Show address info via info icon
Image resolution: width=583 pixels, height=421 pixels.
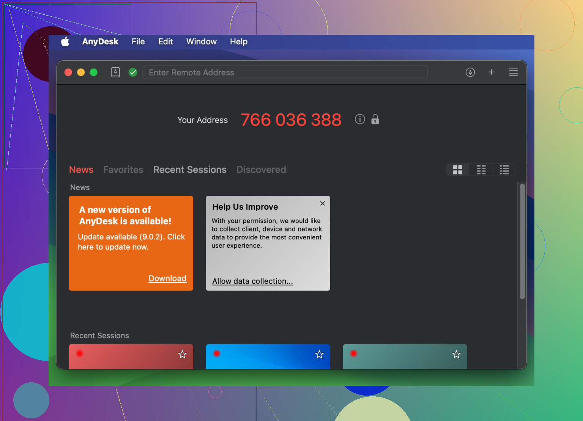[360, 119]
